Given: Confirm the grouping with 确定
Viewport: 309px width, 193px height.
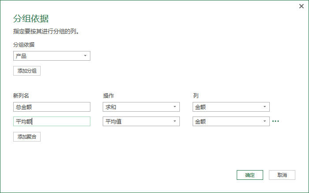Looking at the screenshot, I should pyautogui.click(x=249, y=175).
